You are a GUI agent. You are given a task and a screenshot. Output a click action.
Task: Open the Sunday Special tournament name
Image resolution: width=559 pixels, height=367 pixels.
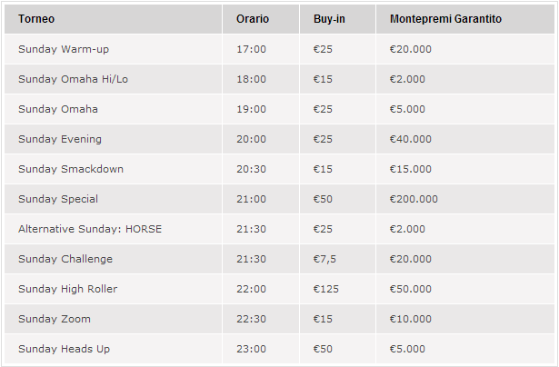[x=58, y=199]
